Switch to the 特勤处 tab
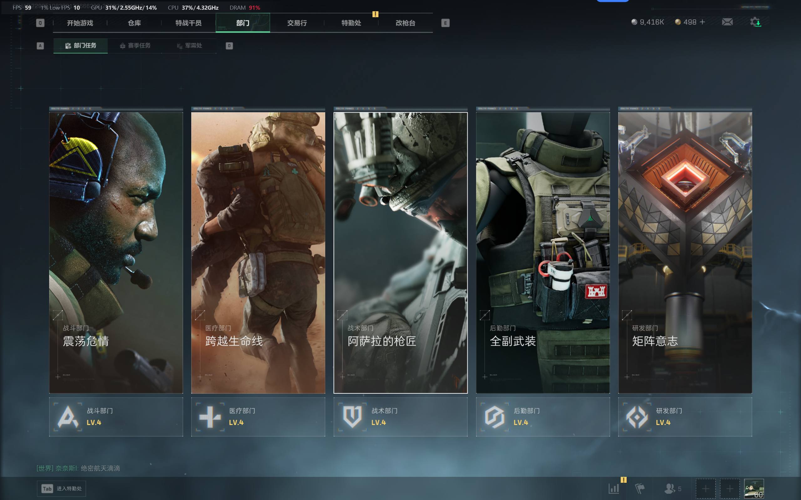801x500 pixels. (351, 23)
